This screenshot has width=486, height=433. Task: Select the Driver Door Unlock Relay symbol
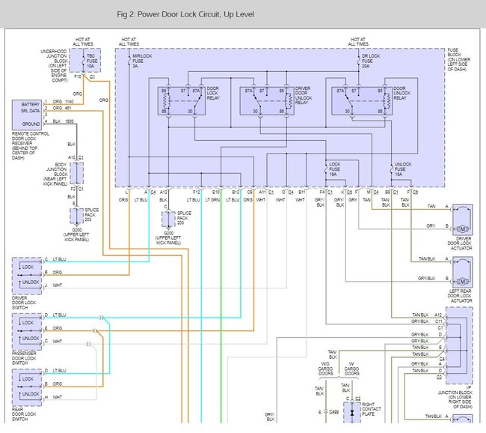click(x=267, y=101)
